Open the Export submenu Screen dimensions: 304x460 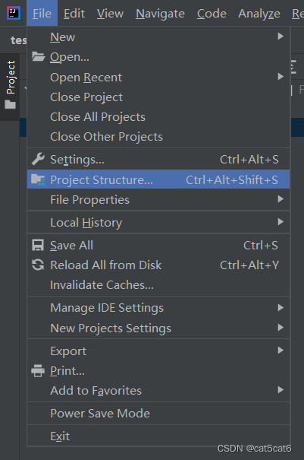point(158,351)
